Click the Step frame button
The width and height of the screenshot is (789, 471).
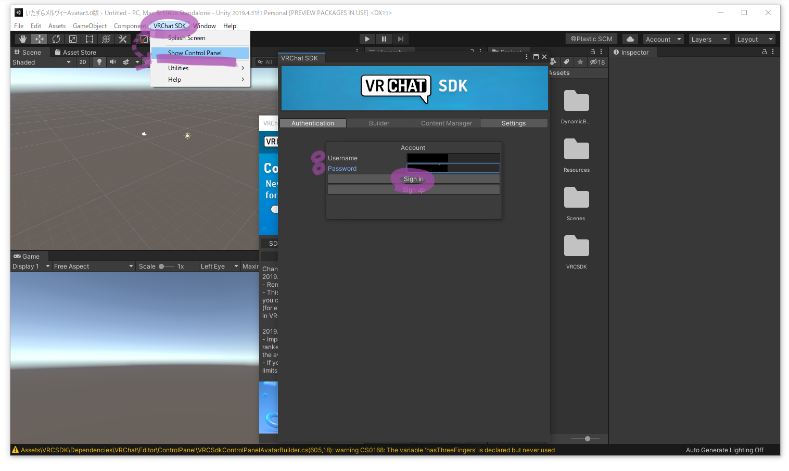point(400,39)
